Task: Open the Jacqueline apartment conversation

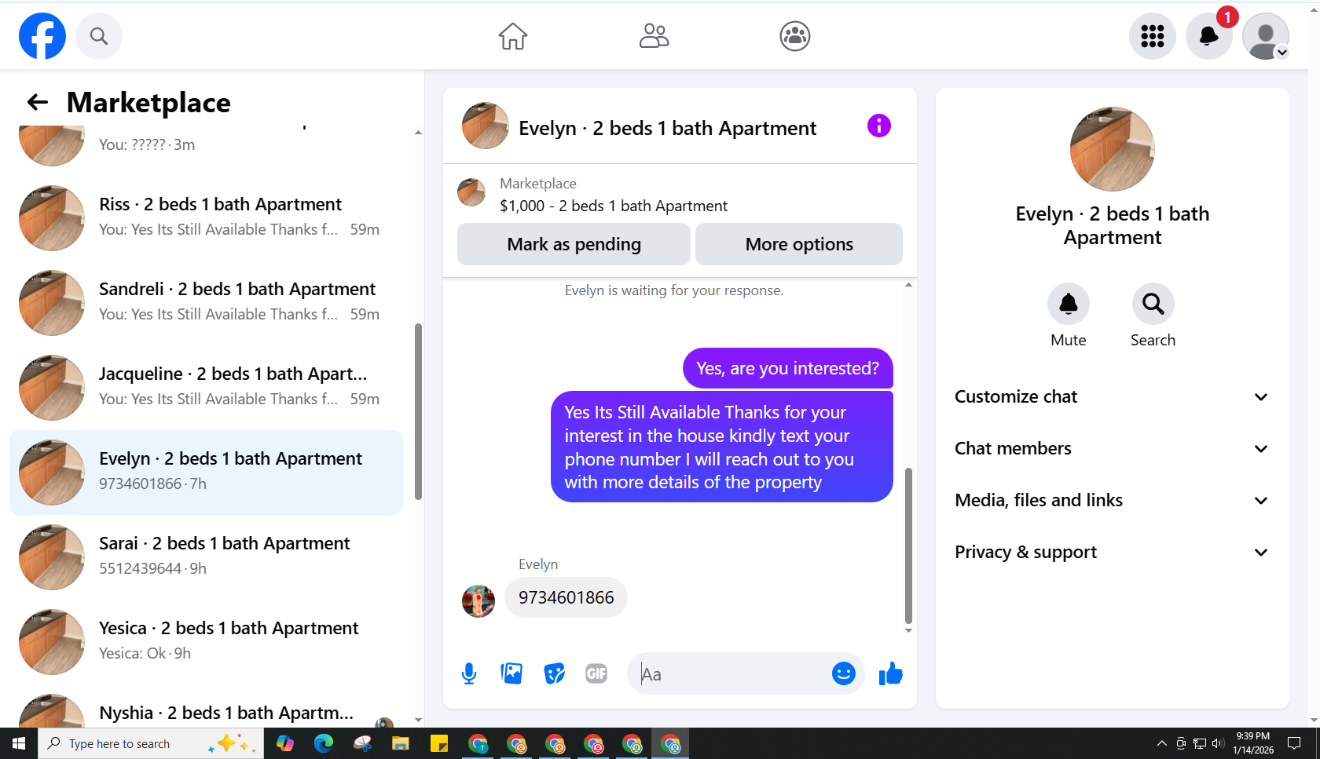Action: (x=207, y=387)
